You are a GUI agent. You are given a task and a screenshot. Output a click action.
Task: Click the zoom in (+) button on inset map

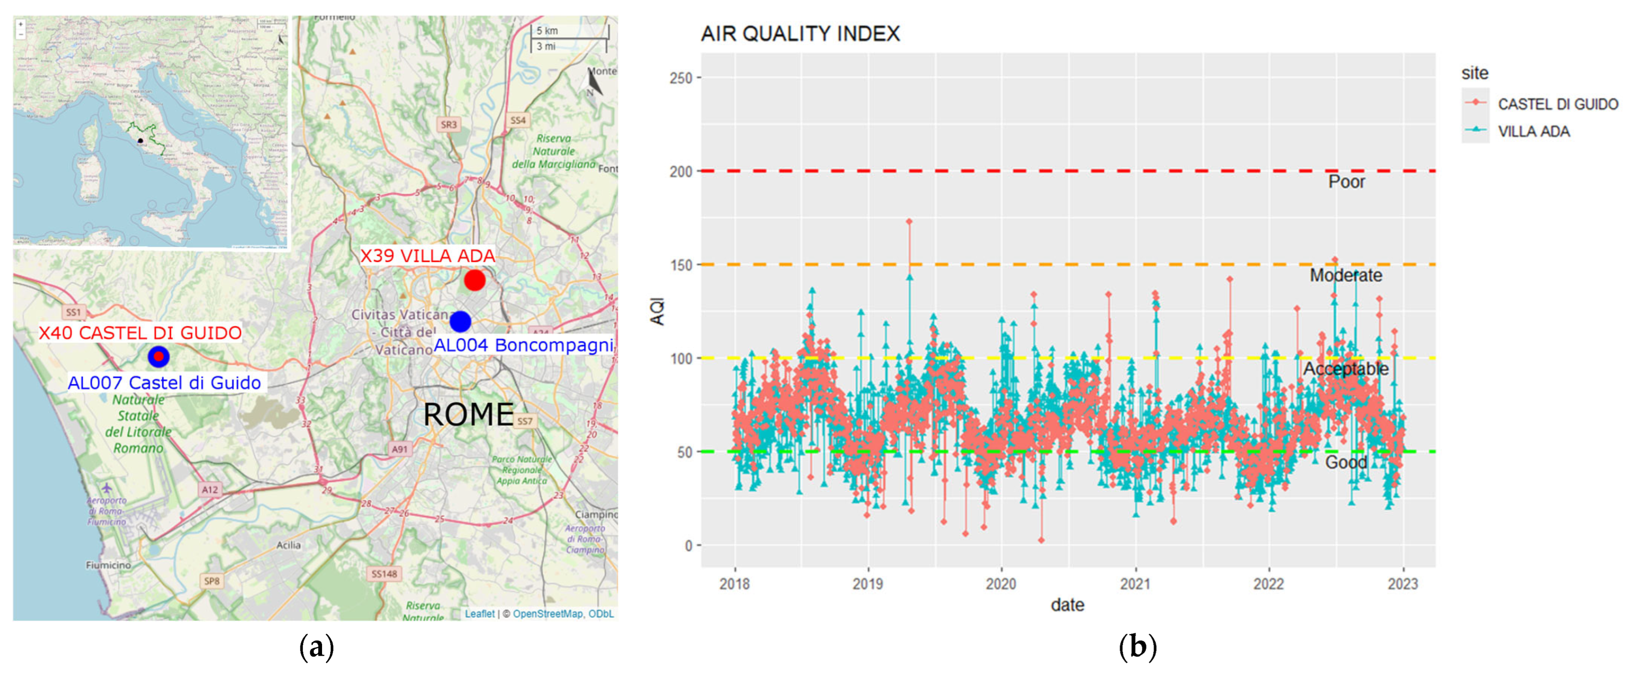(x=21, y=24)
